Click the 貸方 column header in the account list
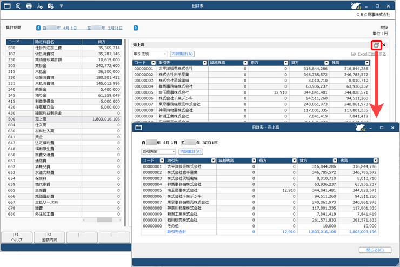 102,42
